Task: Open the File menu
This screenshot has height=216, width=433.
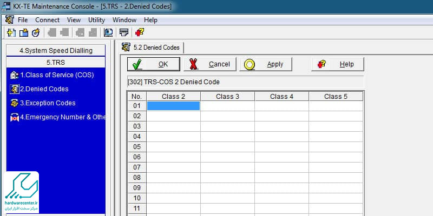Action: tap(23, 20)
